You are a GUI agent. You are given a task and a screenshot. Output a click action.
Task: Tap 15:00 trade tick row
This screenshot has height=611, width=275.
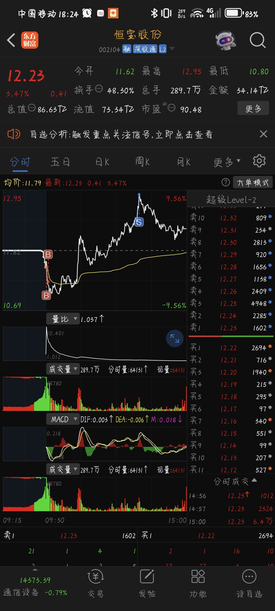point(231,521)
